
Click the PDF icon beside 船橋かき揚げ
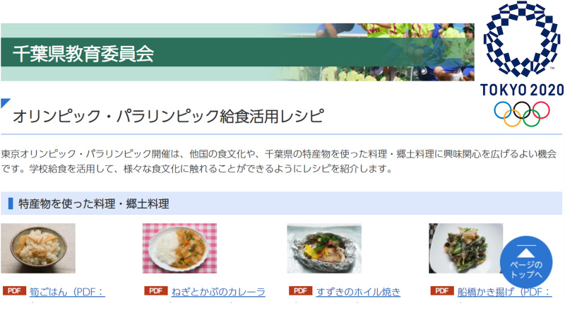coord(442,290)
